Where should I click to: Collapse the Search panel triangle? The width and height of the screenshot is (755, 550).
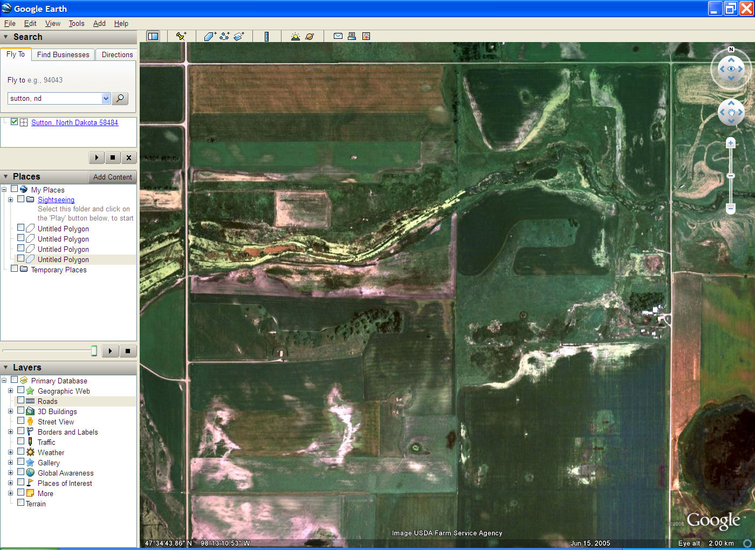pos(6,37)
